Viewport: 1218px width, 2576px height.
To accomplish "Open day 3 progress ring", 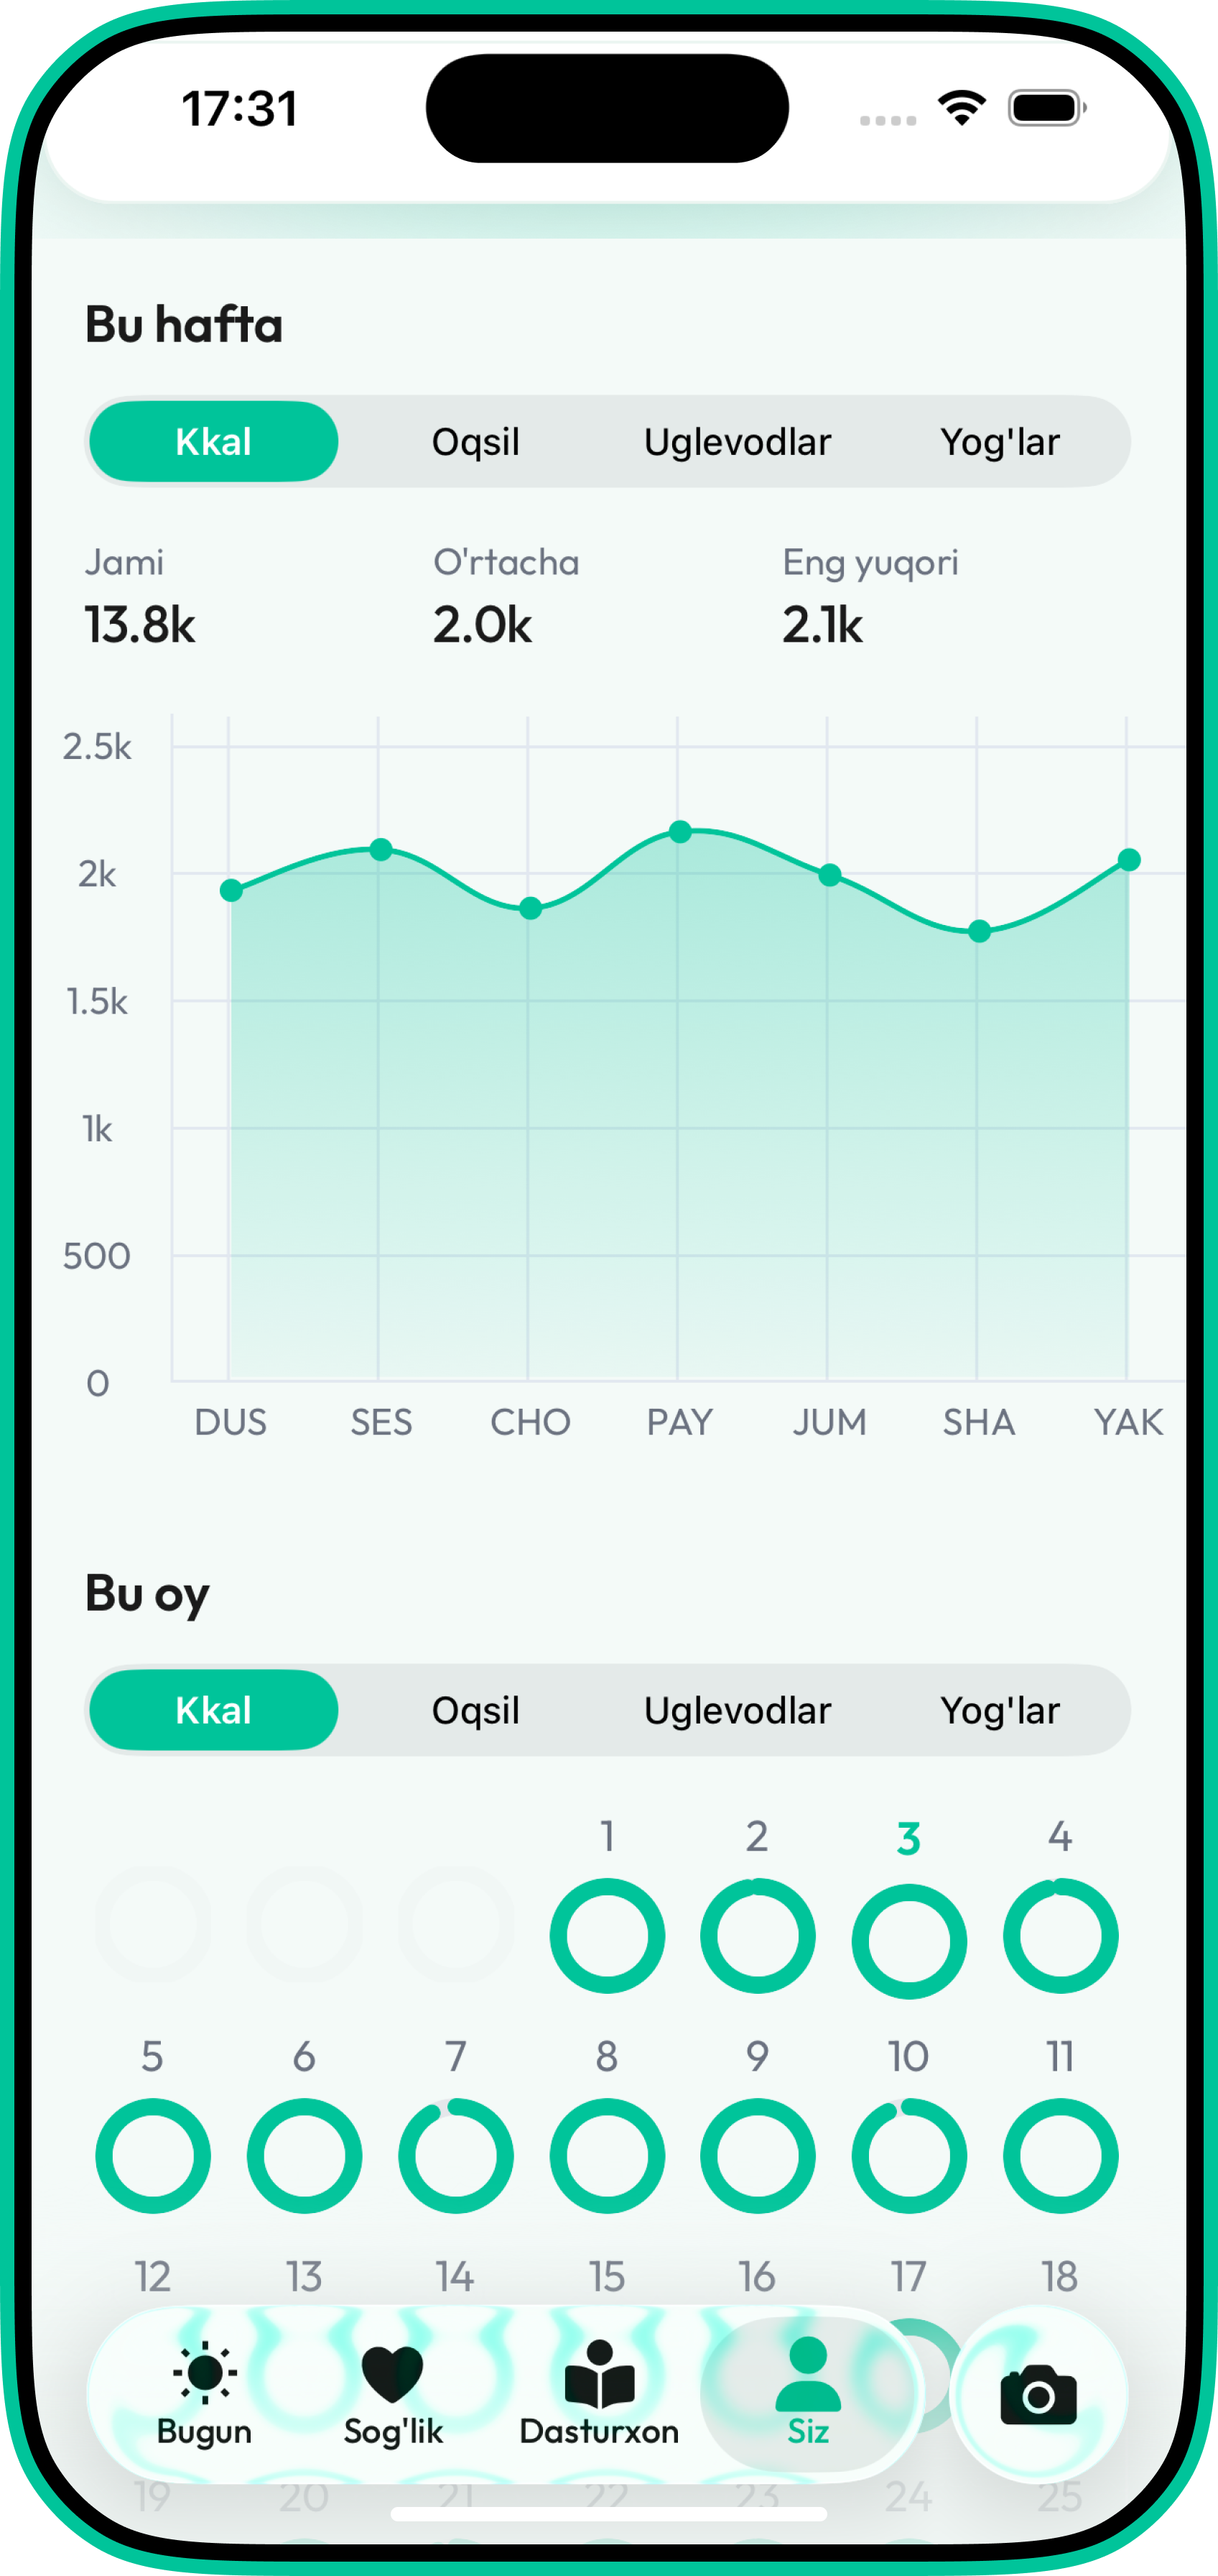I will coord(908,1941).
